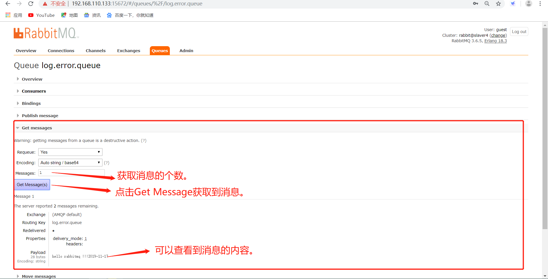The width and height of the screenshot is (548, 279).
Task: Click the help (?) next to Encoding
Action: (106, 163)
